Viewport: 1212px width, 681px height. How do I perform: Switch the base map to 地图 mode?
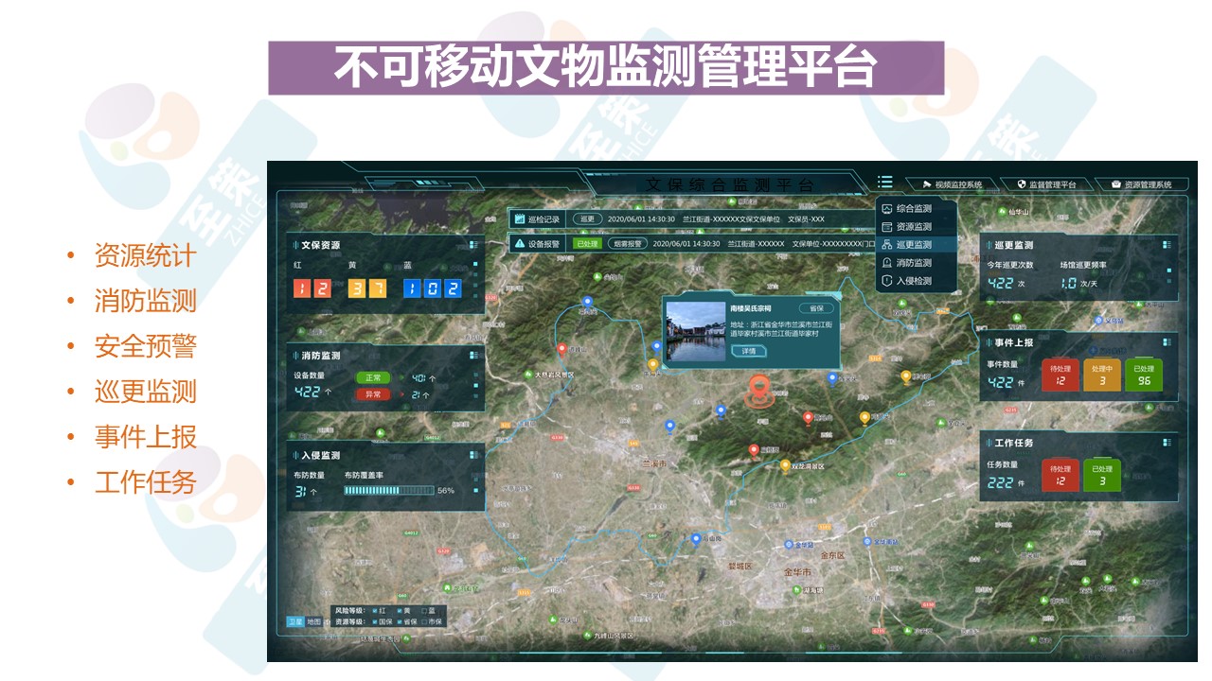click(314, 620)
